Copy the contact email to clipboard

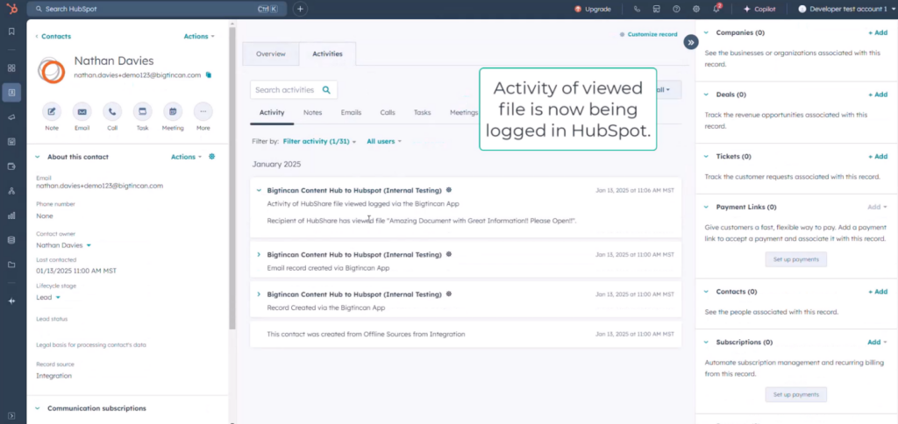pyautogui.click(x=209, y=75)
